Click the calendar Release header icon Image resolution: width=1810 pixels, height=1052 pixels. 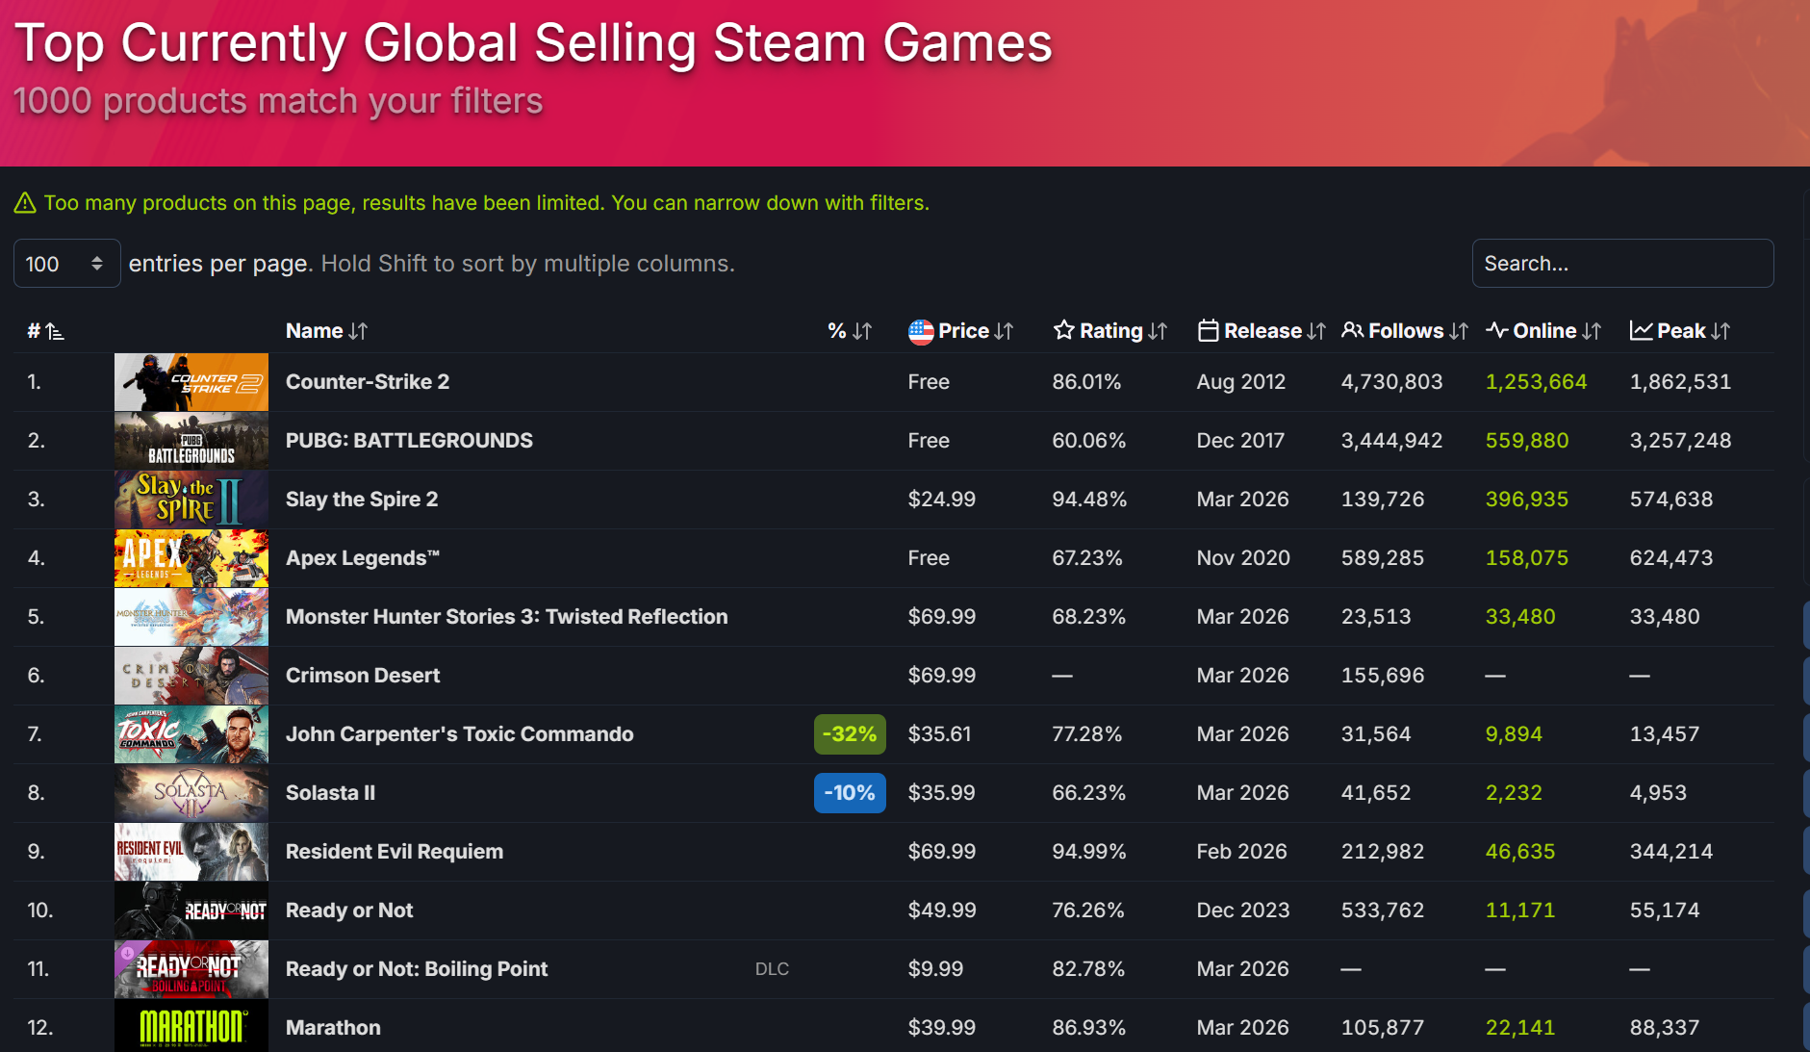[x=1208, y=330]
